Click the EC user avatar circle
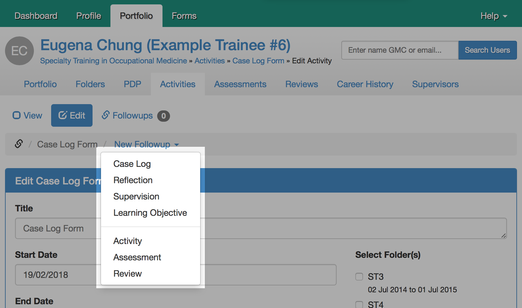522x308 pixels. pyautogui.click(x=19, y=51)
